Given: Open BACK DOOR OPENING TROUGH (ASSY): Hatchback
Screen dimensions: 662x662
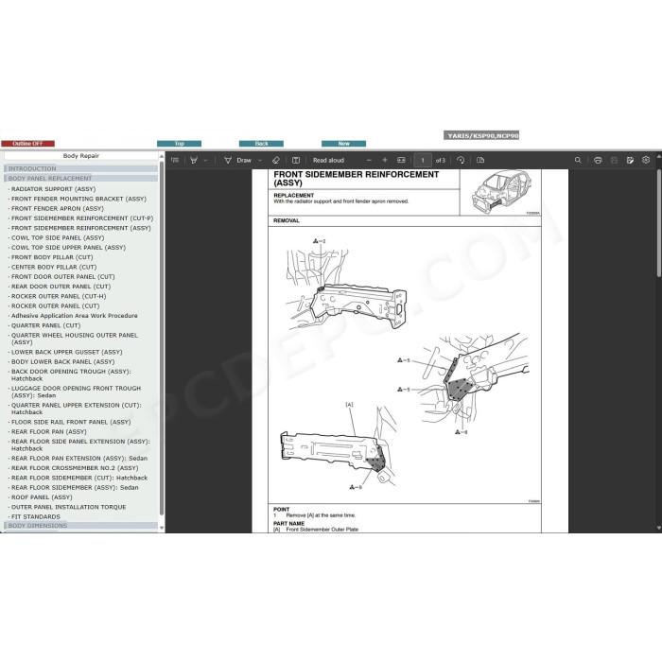Looking at the screenshot, I should coord(71,375).
